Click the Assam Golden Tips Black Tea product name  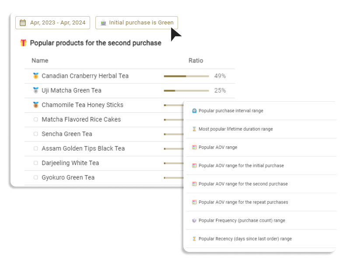click(83, 148)
